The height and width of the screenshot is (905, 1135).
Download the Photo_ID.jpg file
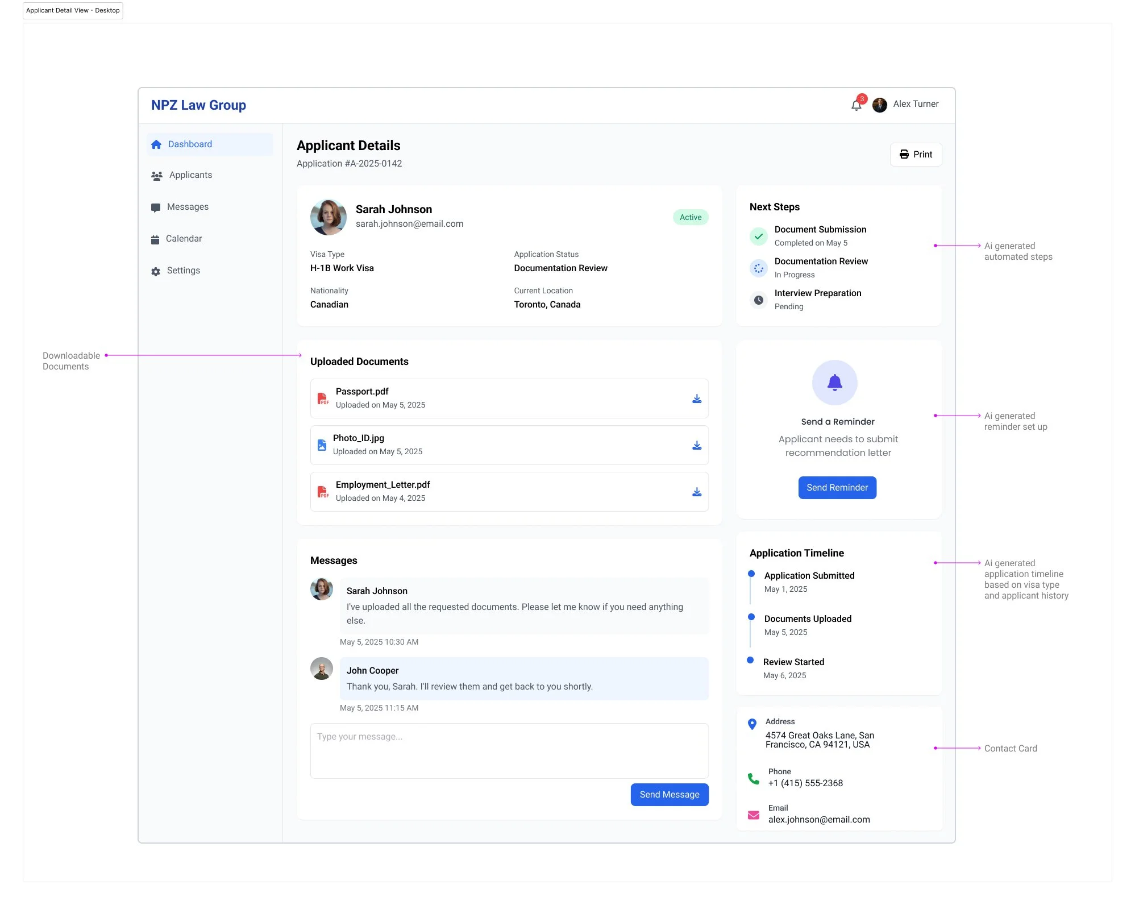pyautogui.click(x=696, y=446)
